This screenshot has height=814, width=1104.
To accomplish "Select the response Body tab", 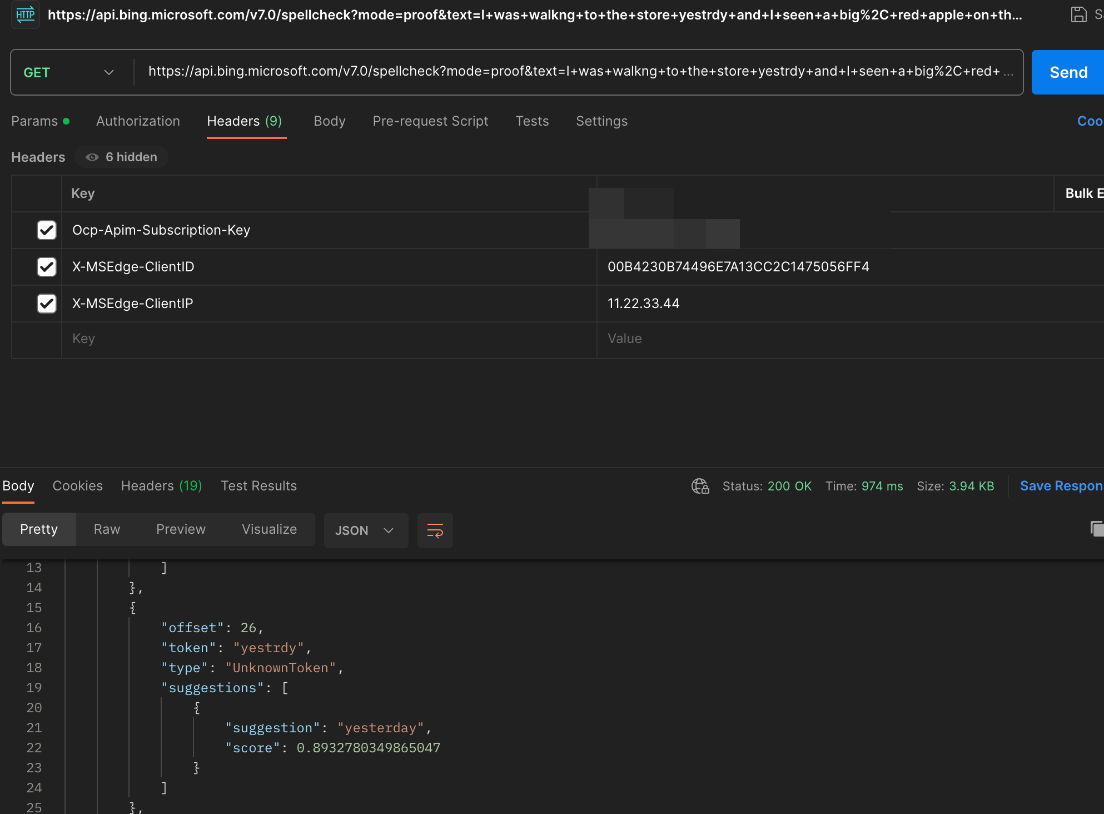I will tap(18, 486).
